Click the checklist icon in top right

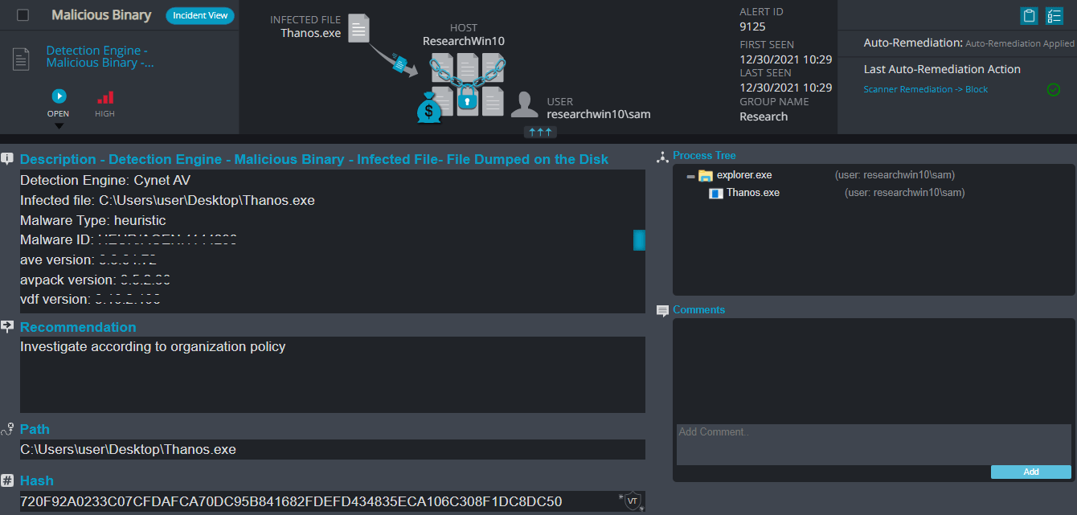point(1054,16)
